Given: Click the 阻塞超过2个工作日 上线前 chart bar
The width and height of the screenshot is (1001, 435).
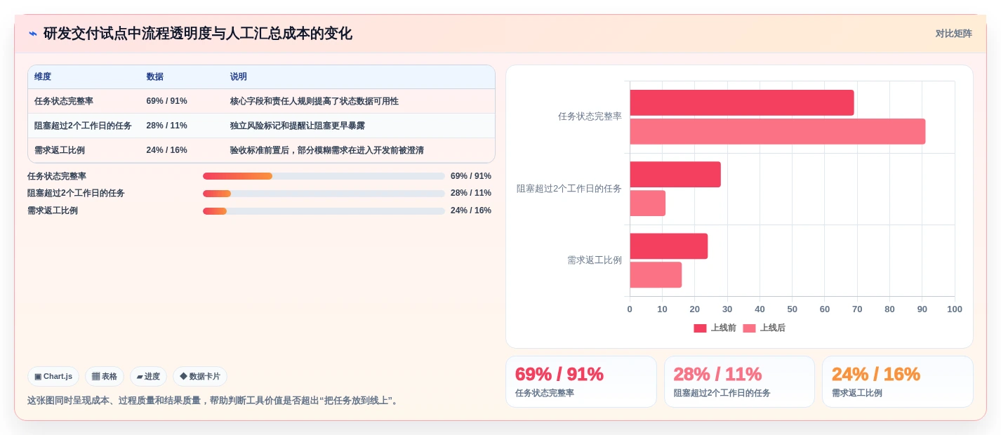Looking at the screenshot, I should [x=675, y=174].
